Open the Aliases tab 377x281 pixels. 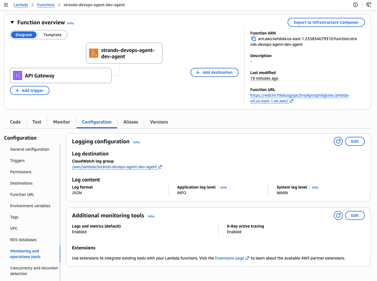pos(131,122)
